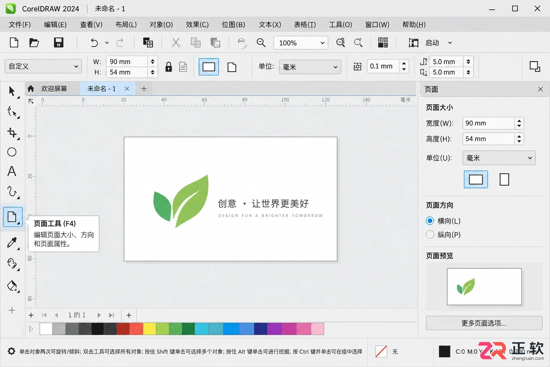Open the 文件(F) menu

pos(19,24)
